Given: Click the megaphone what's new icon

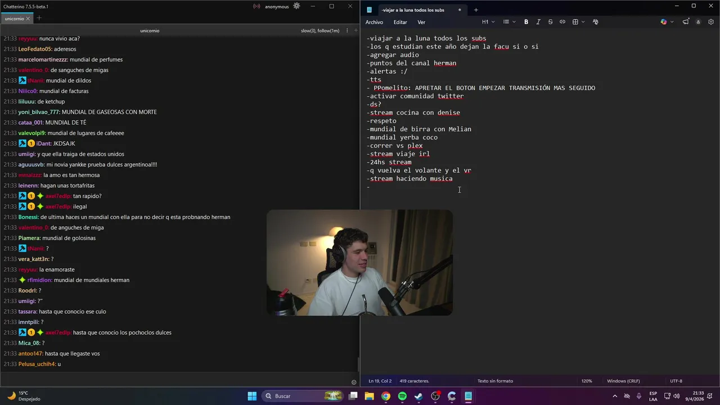Looking at the screenshot, I should (686, 22).
